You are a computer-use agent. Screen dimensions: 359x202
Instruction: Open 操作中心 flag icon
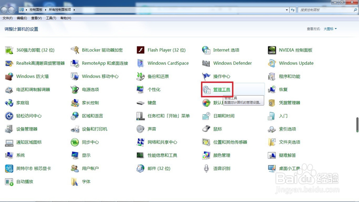click(206, 76)
